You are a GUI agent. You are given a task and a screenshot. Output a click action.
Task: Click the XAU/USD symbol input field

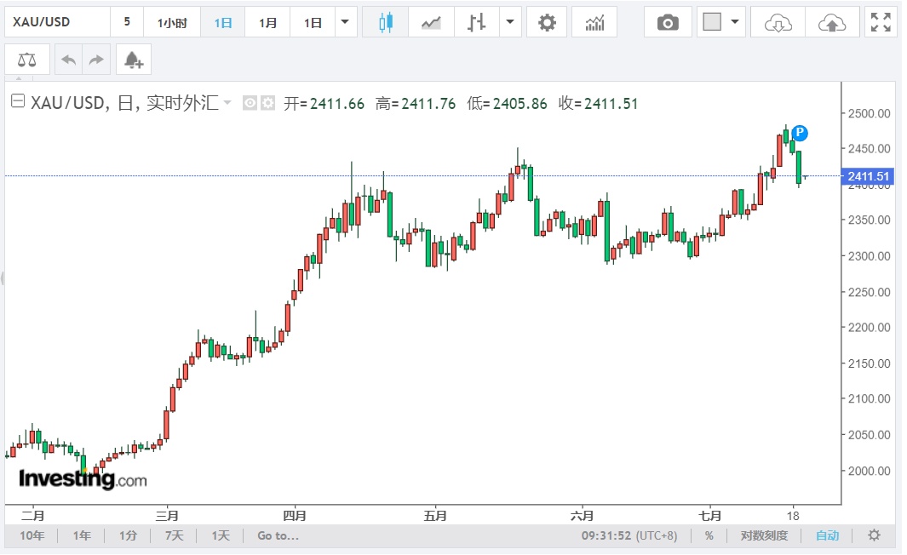(56, 22)
